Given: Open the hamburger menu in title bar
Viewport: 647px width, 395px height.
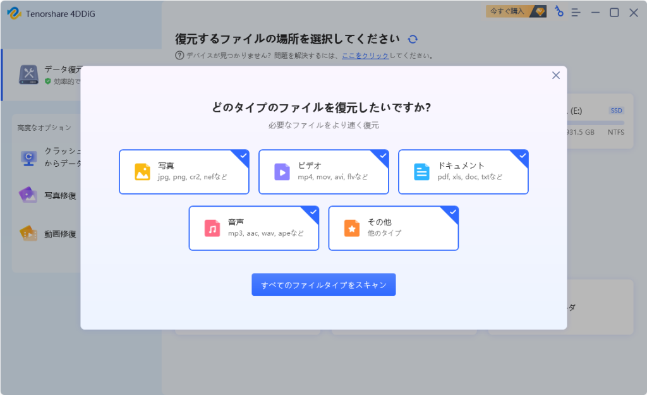Looking at the screenshot, I should coord(576,13).
